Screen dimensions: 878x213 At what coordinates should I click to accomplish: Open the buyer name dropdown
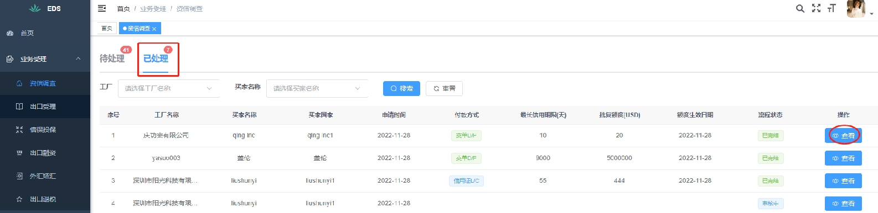317,88
